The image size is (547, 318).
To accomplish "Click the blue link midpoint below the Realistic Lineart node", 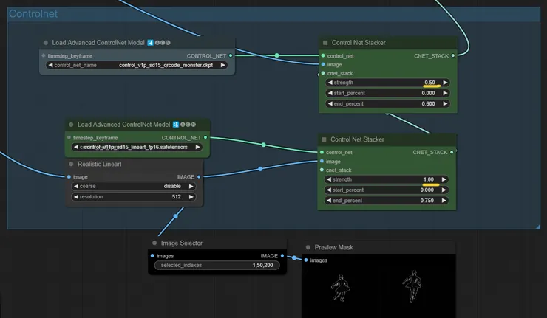I will [175, 216].
